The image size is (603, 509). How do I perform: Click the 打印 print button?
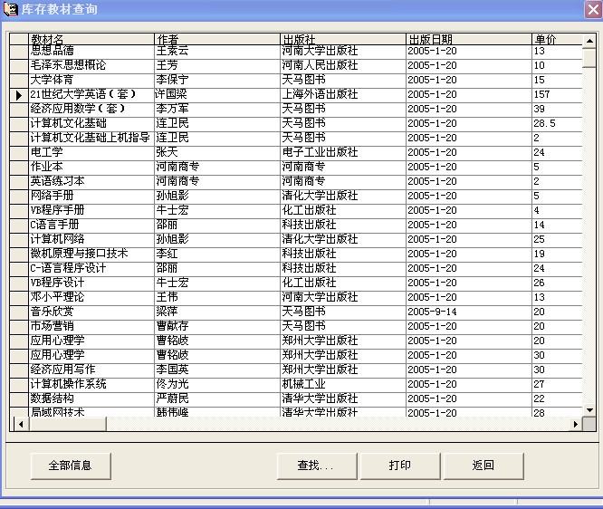[x=400, y=466]
